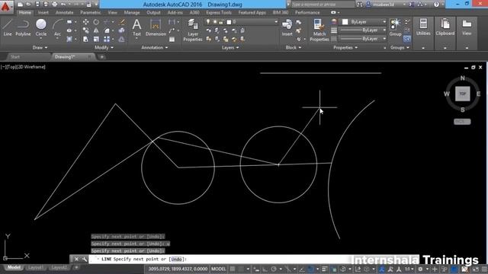Toggle polar tracking in status bar
Viewport: 488px width, 274px height.
point(274,269)
